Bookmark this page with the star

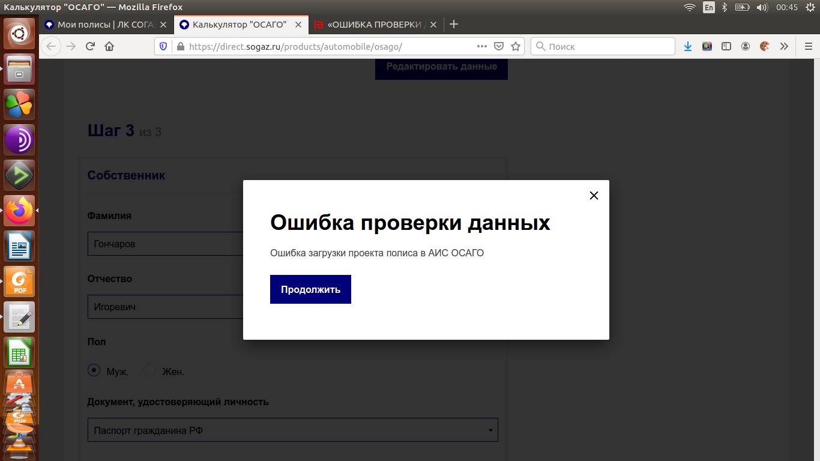(x=515, y=46)
